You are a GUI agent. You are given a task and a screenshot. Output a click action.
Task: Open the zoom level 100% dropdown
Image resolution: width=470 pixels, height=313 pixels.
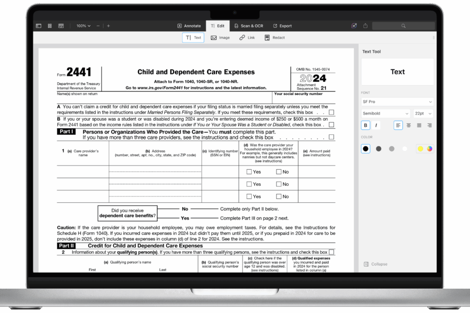click(82, 25)
